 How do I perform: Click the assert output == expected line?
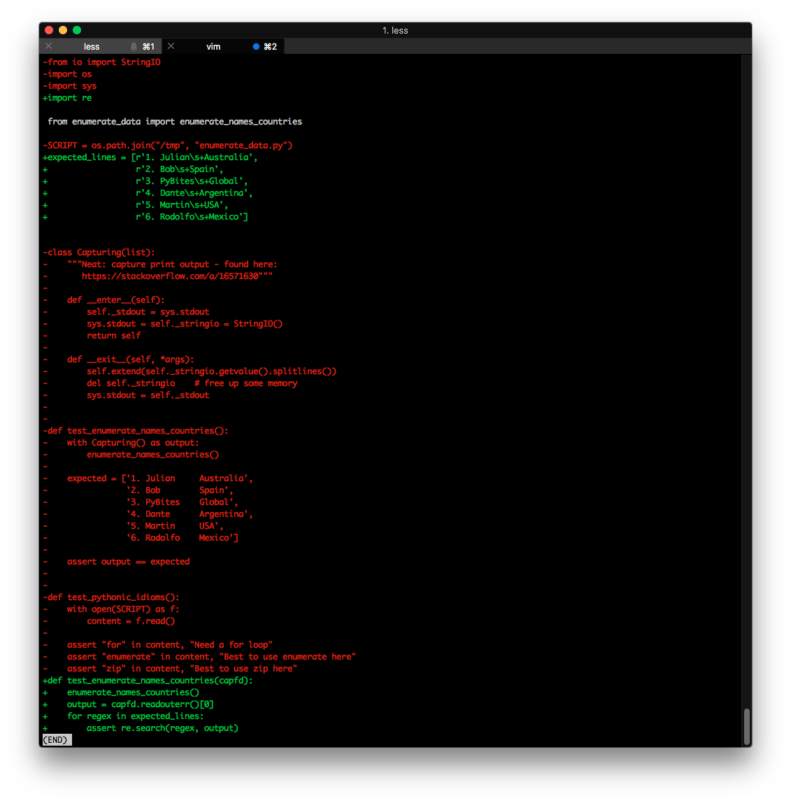click(128, 561)
